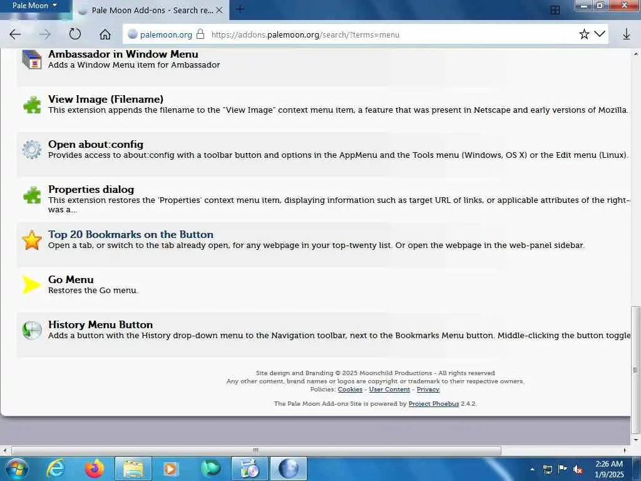Close the Pale Moon Add-ons tab
This screenshot has width=641, height=481.
219,10
